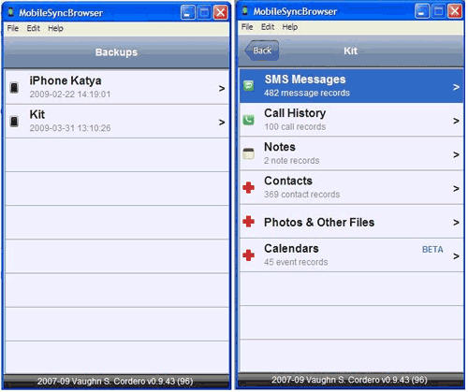
Task: Open Help menu in the left Backups window
Action: [56, 28]
